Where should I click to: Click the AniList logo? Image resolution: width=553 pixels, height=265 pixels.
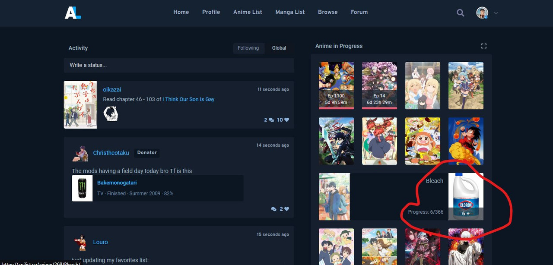point(73,13)
